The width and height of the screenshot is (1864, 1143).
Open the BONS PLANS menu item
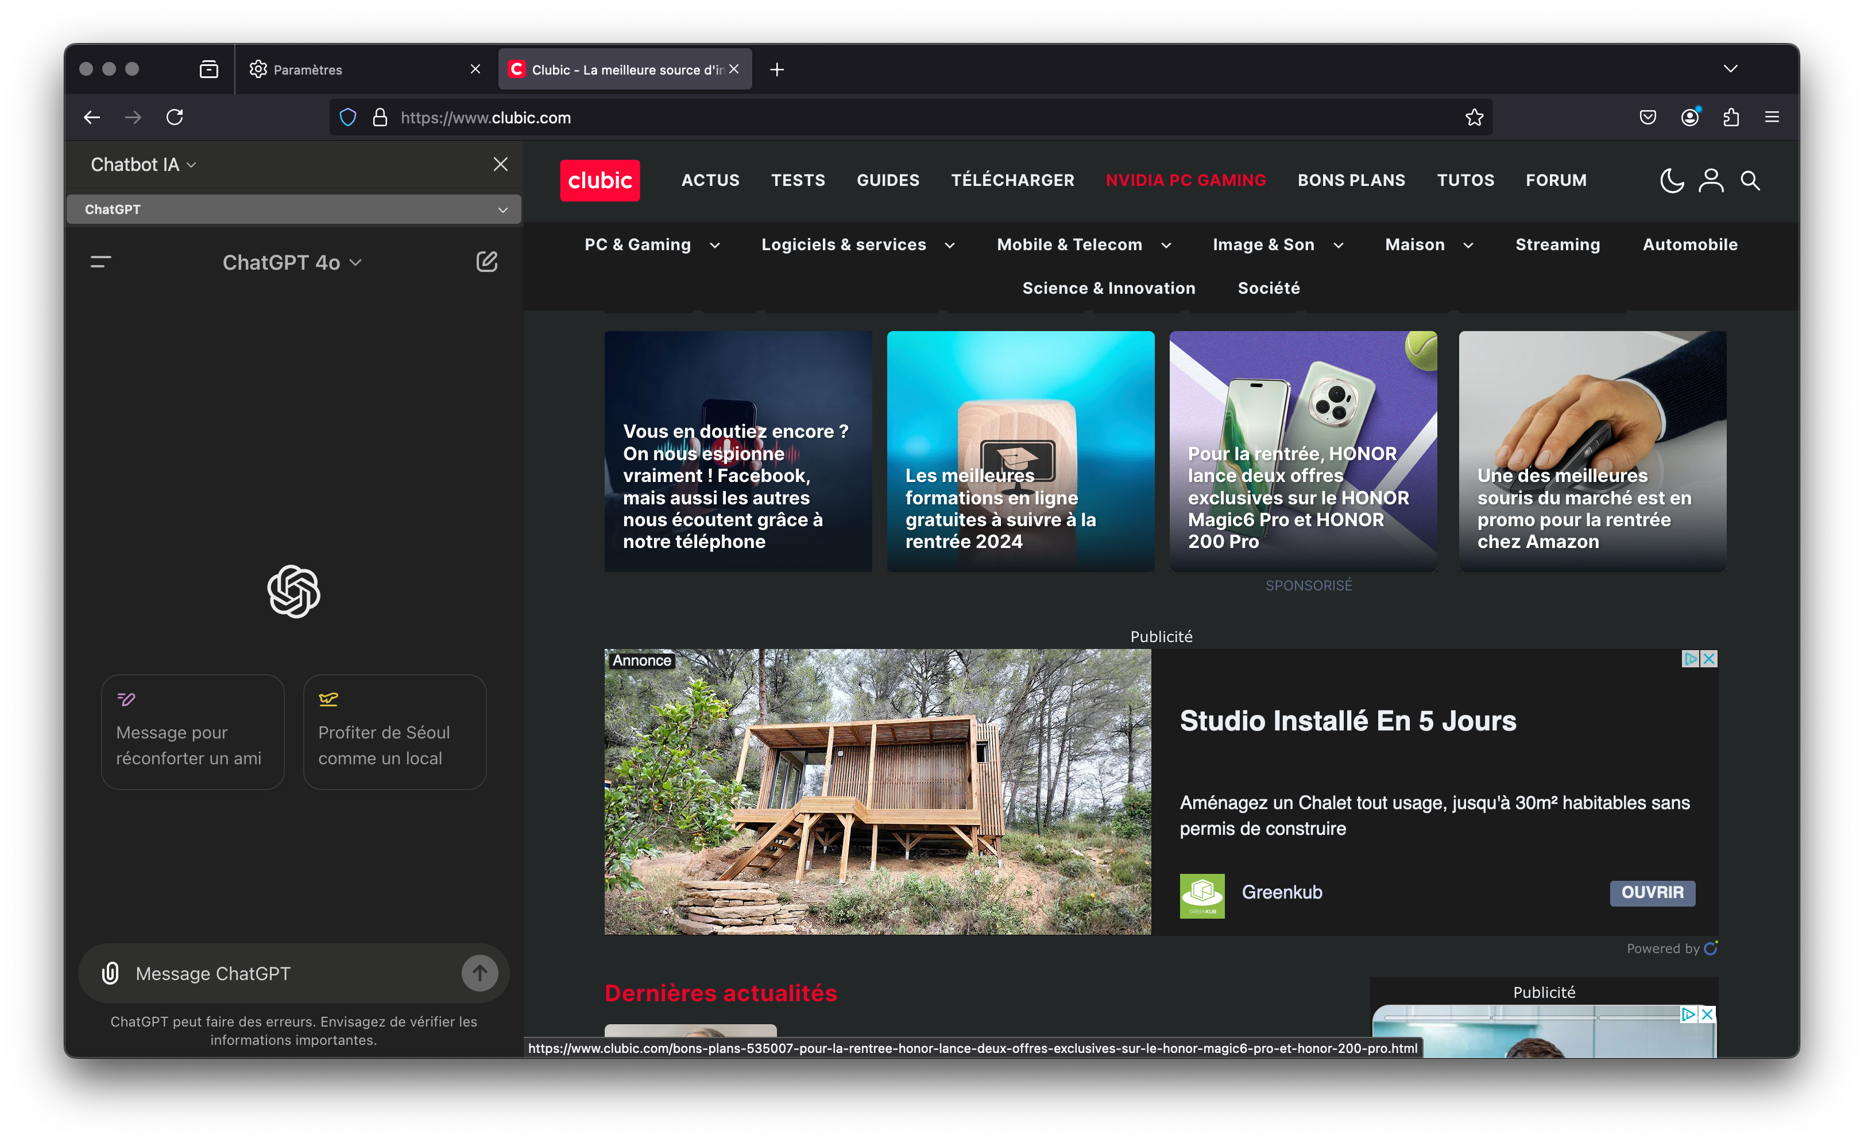[1351, 180]
